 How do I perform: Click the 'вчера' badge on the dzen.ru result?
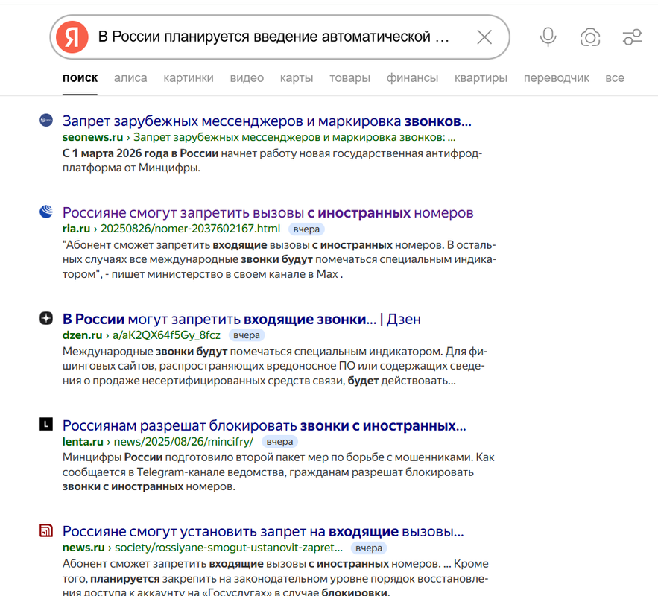(247, 335)
